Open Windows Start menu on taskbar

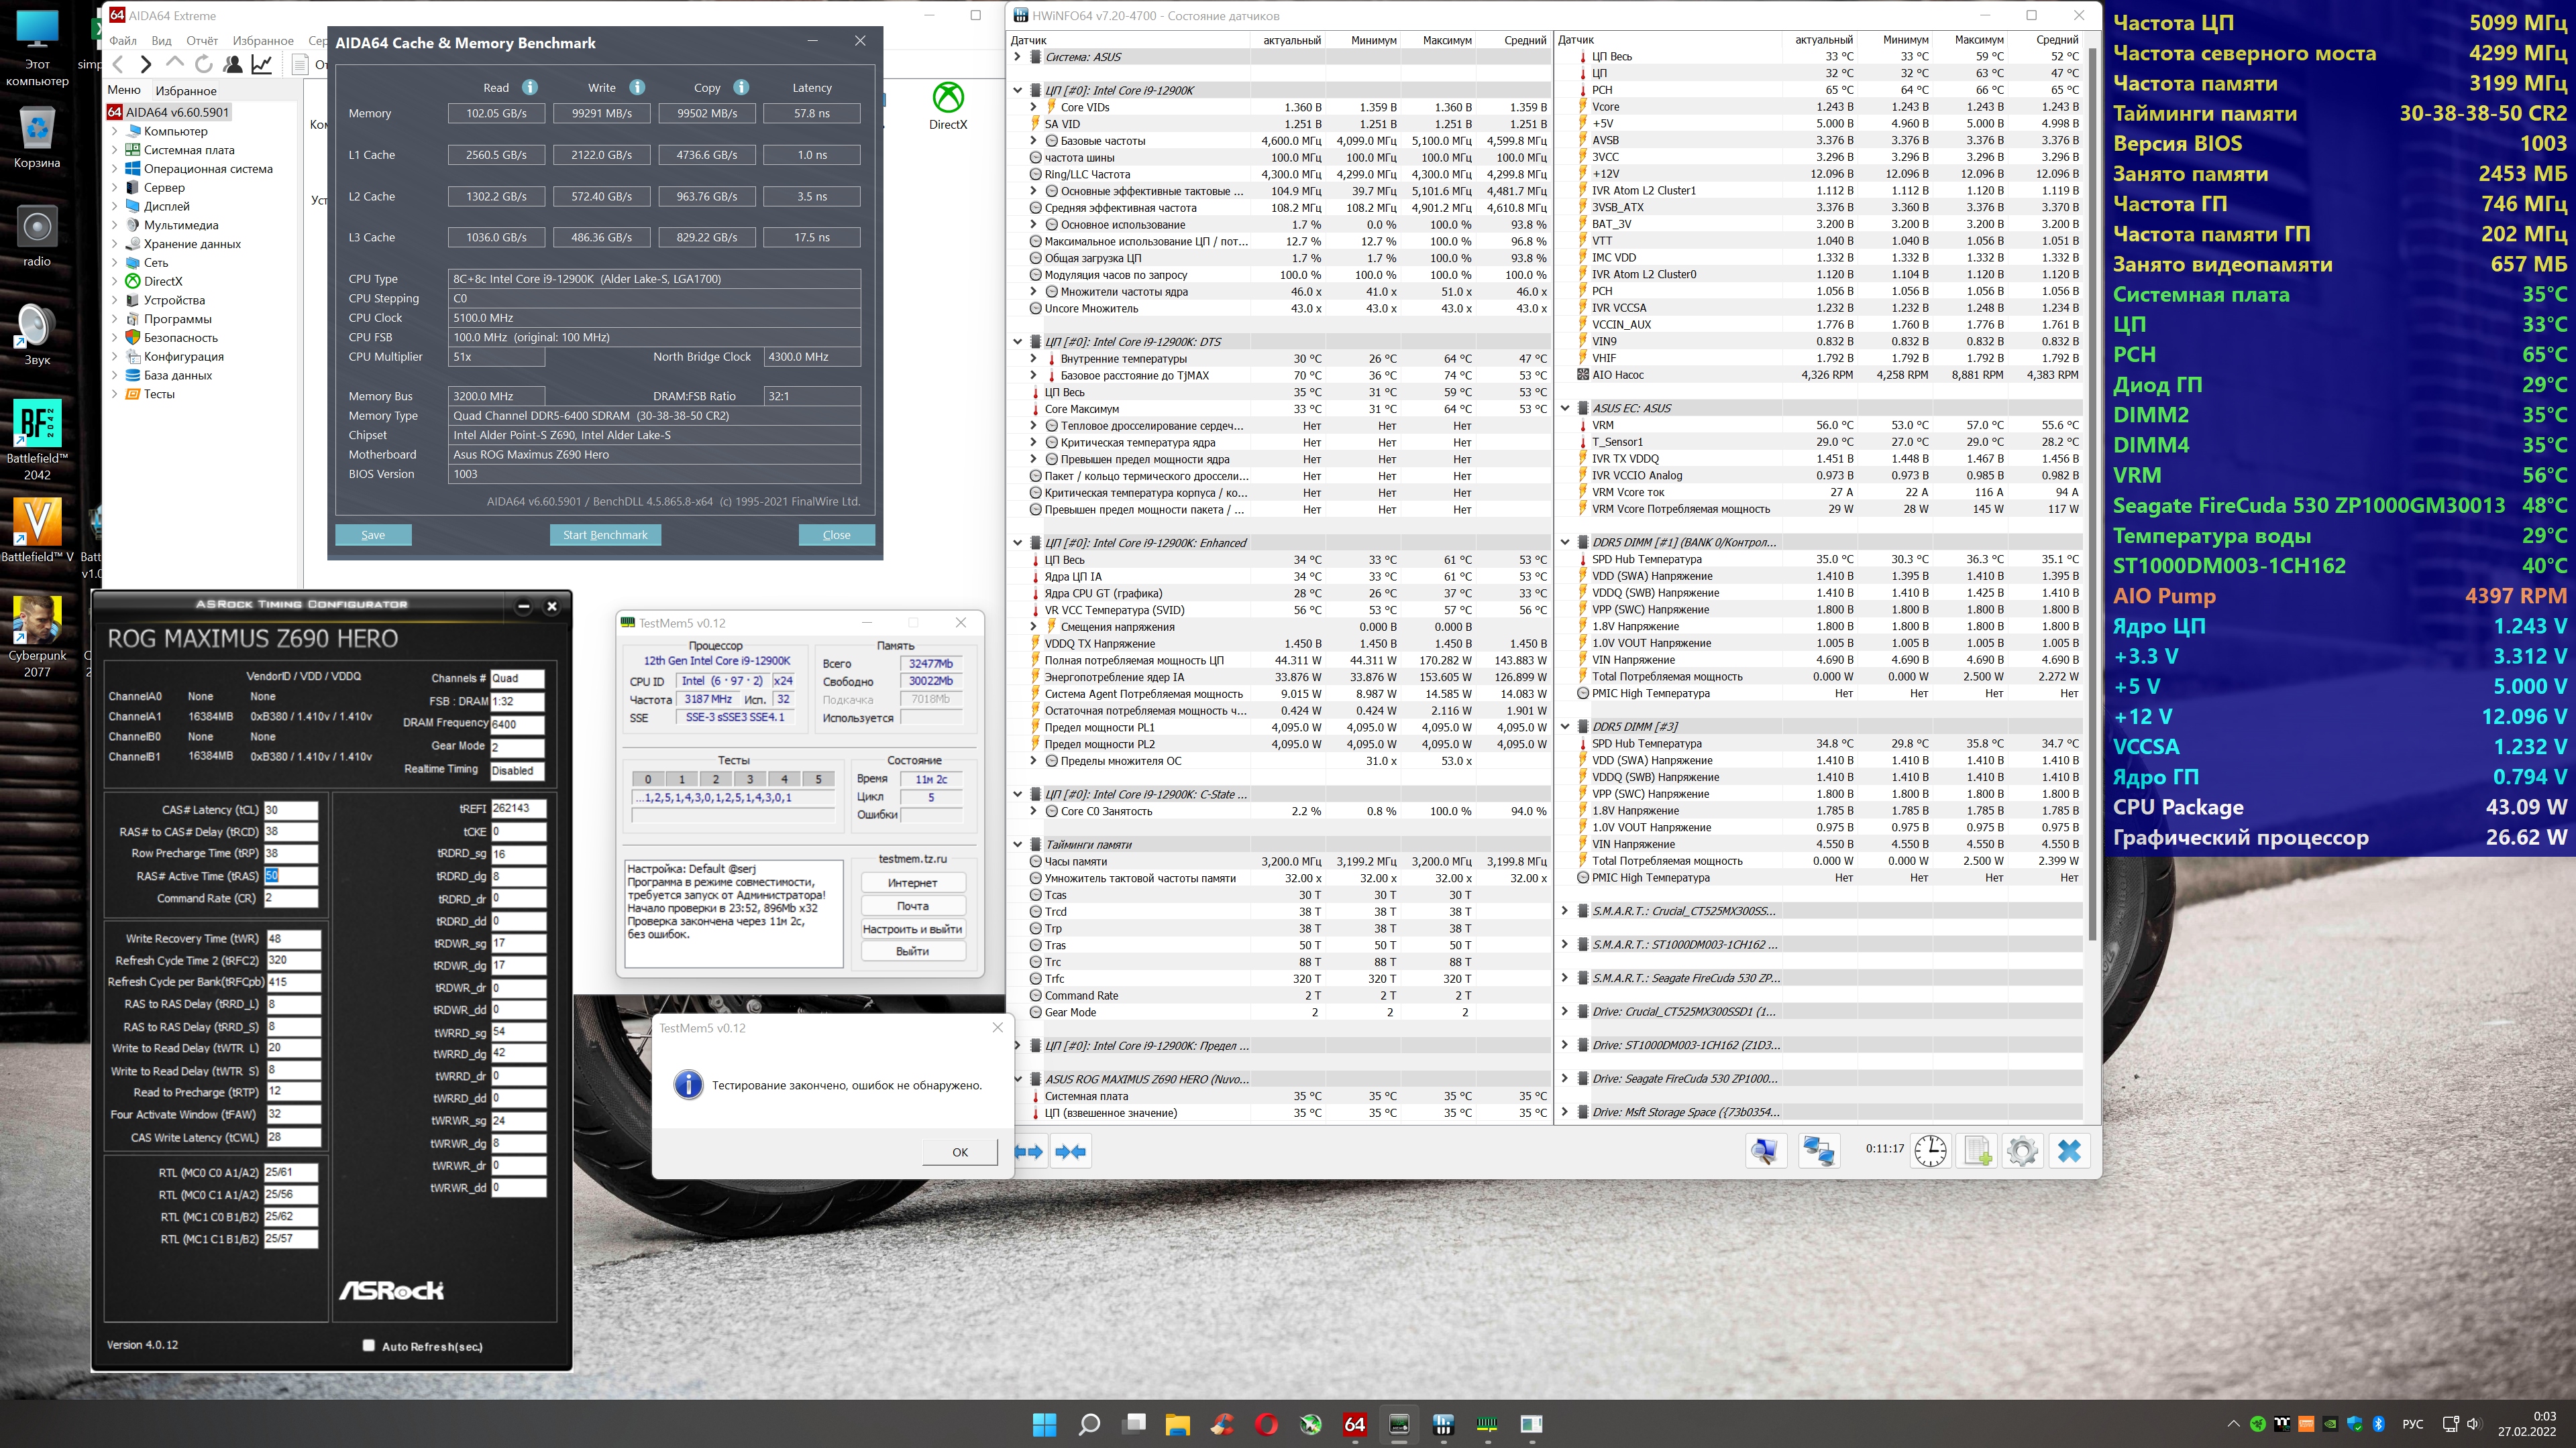click(x=1044, y=1424)
